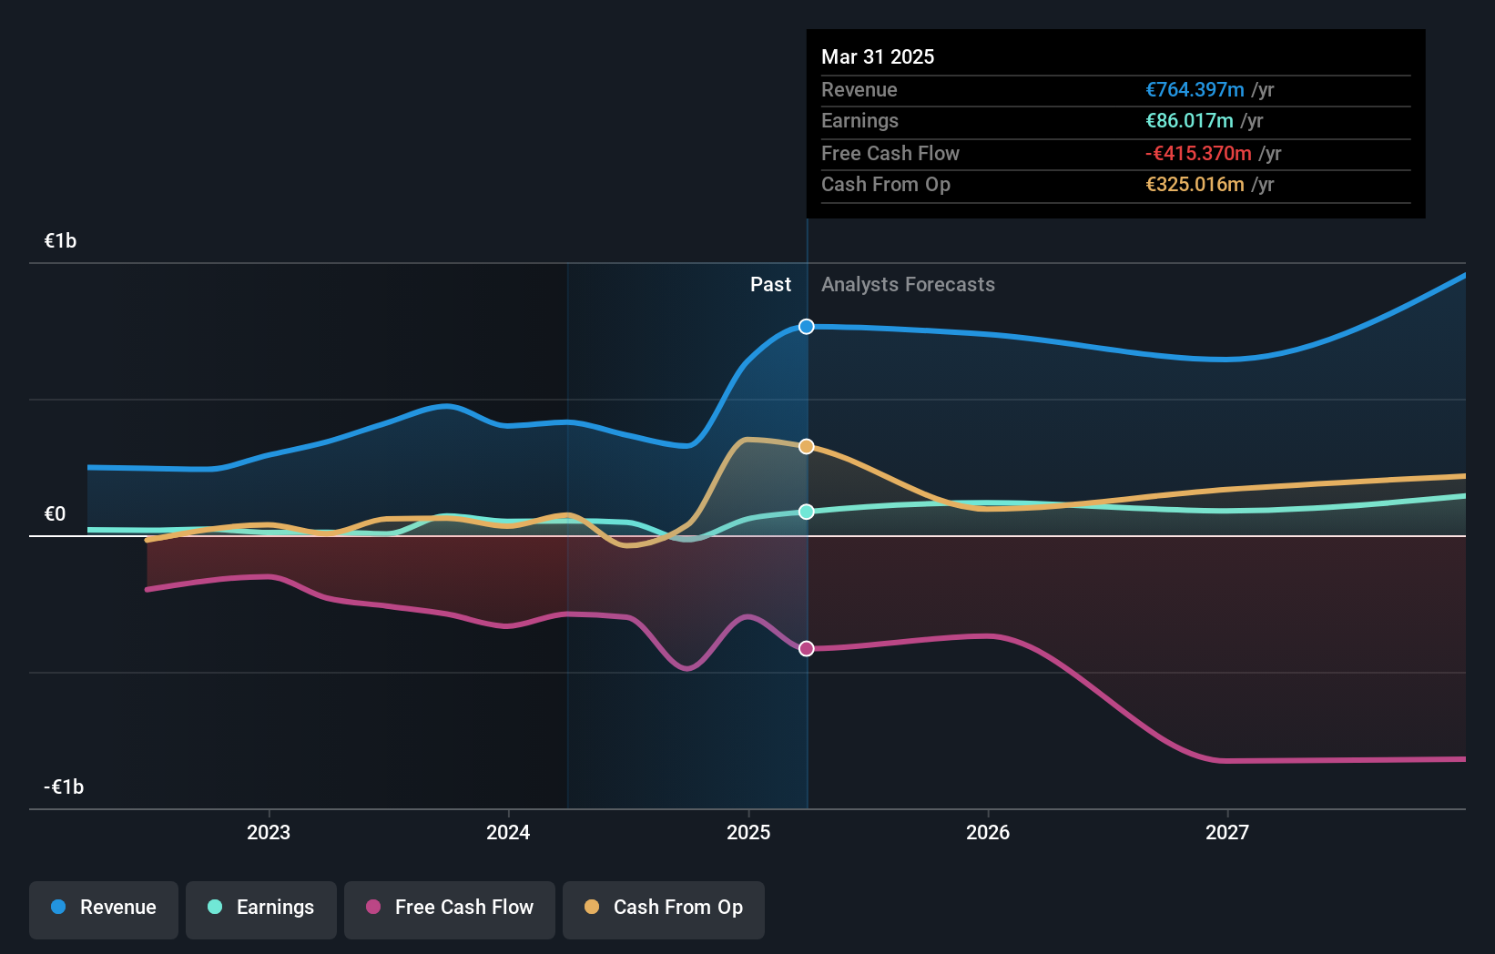Screen dimensions: 1495x954
Task: Click the 'Past' label on chart
Action: [770, 285]
